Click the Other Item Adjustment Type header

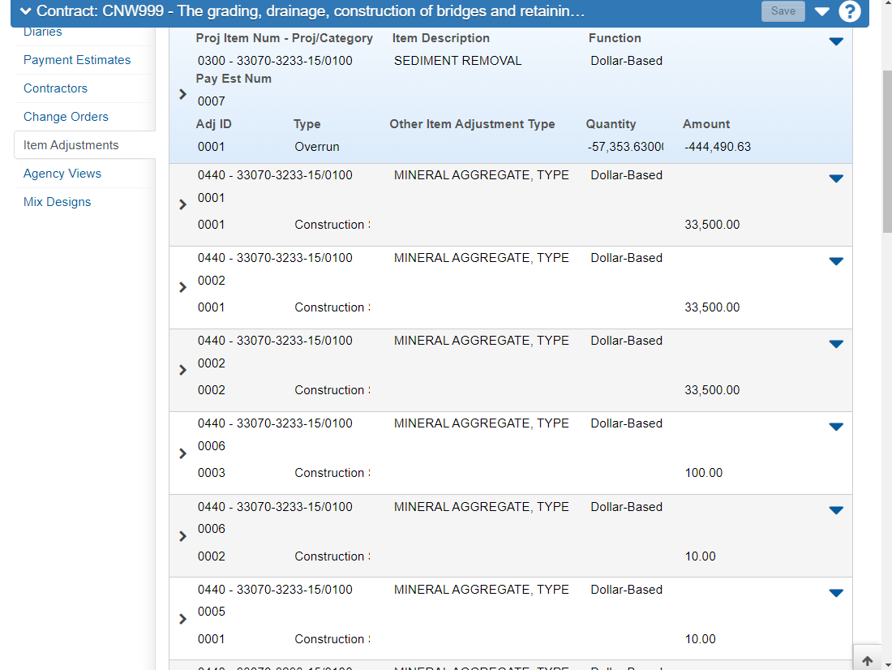(x=472, y=124)
